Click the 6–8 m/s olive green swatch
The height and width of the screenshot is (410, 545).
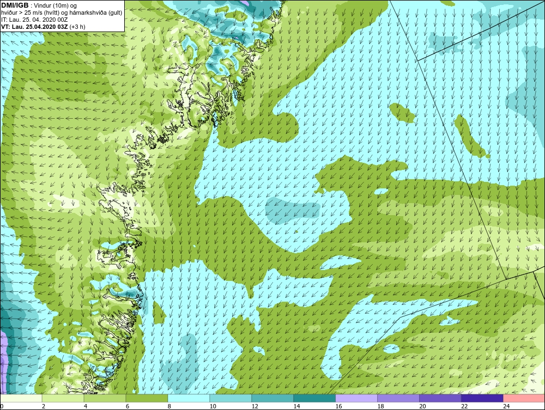click(x=147, y=398)
